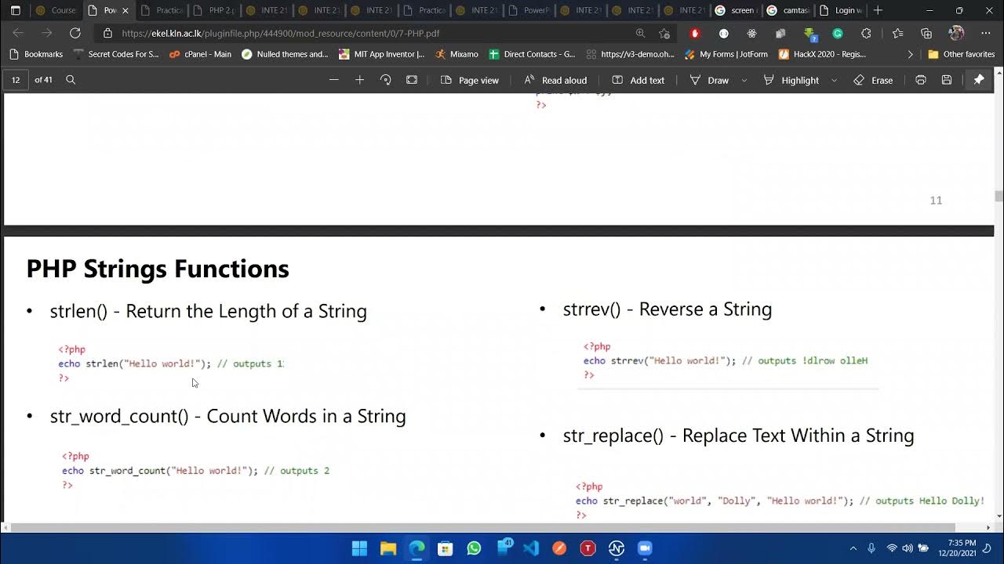Switch to the camtasi Google tab
Viewport: 1004px width, 564px height.
pyautogui.click(x=788, y=10)
